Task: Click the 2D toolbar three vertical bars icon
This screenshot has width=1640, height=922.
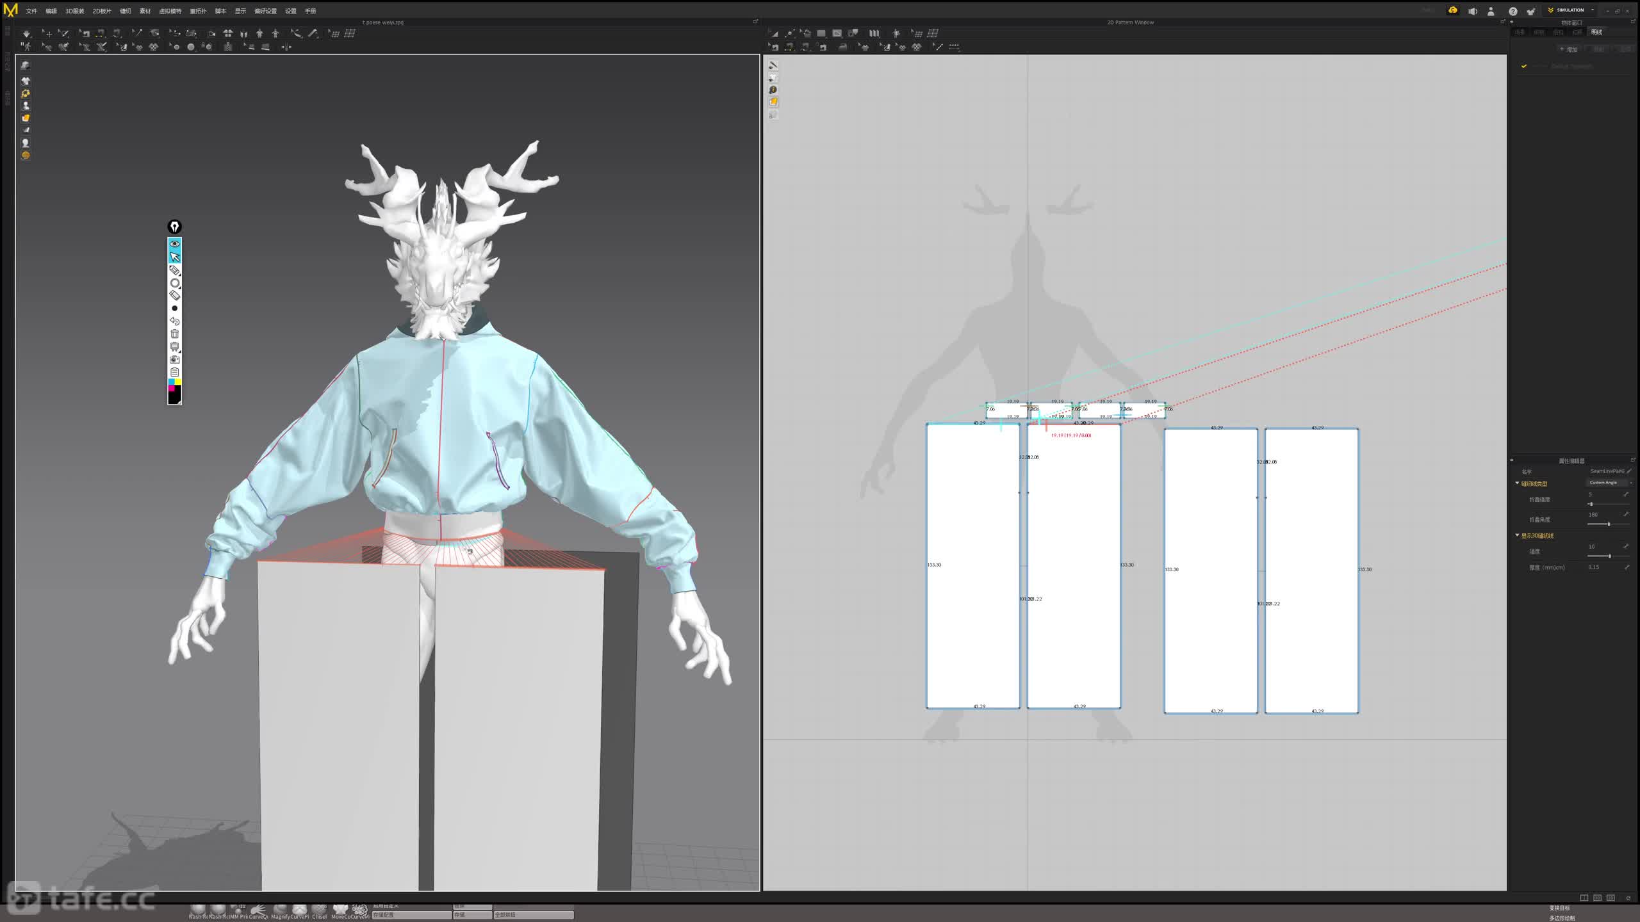Action: pos(874,33)
